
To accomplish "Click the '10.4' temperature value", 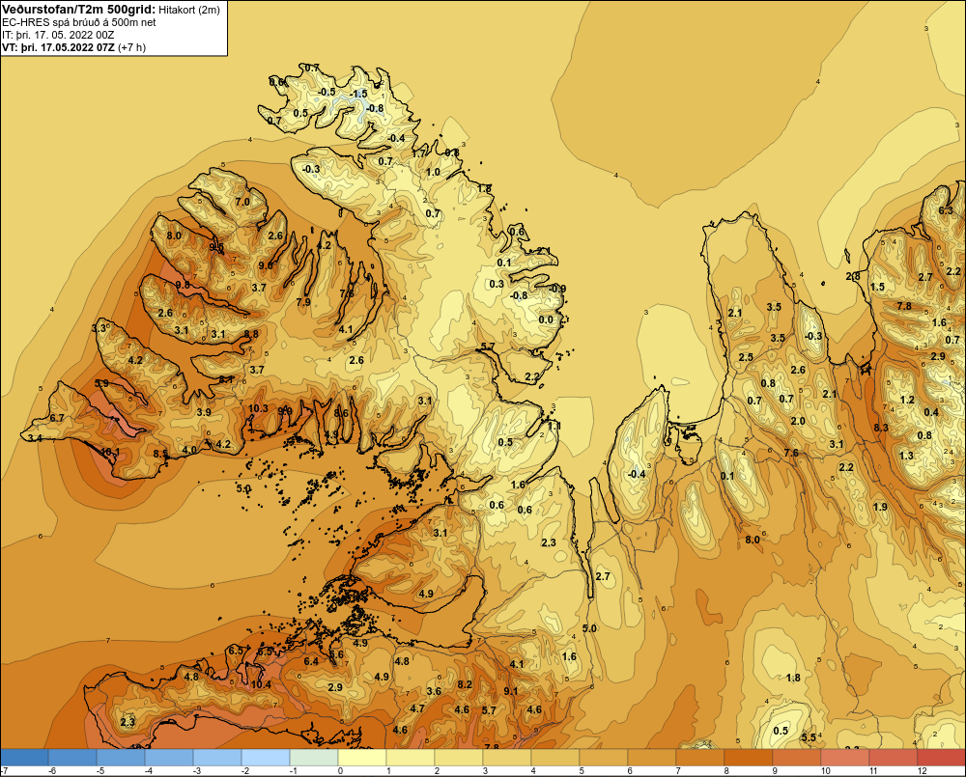I will [261, 684].
